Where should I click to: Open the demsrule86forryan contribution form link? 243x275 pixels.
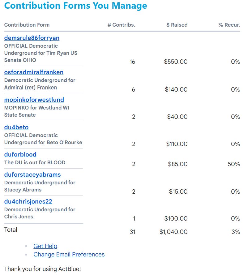[32, 38]
